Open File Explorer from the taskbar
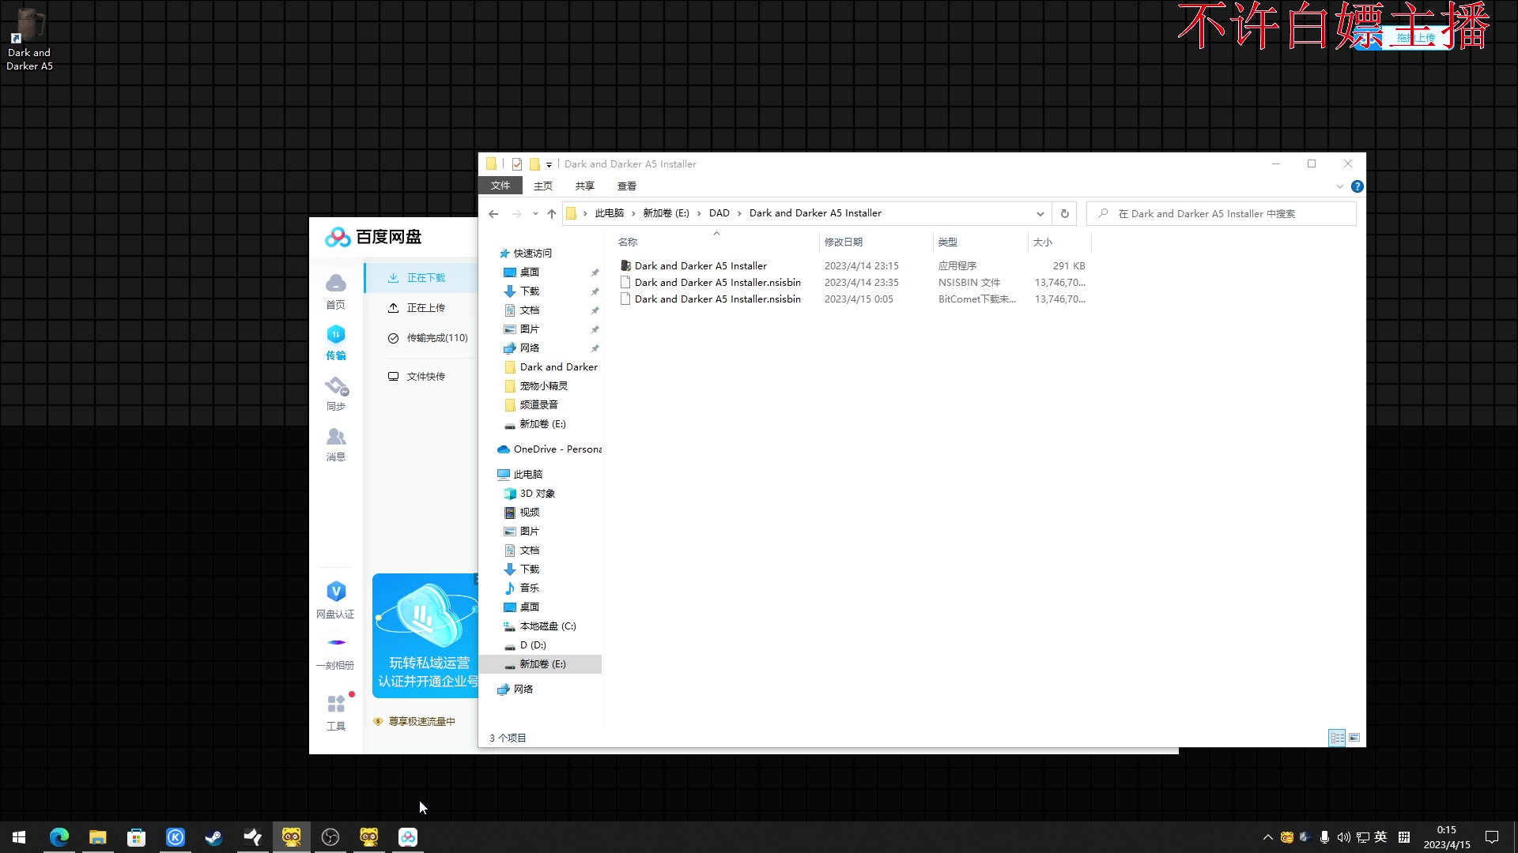The image size is (1518, 853). pos(98,837)
